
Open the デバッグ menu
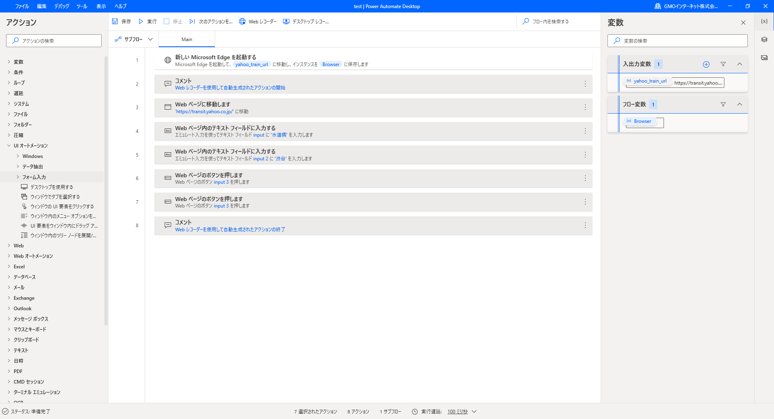(x=62, y=6)
